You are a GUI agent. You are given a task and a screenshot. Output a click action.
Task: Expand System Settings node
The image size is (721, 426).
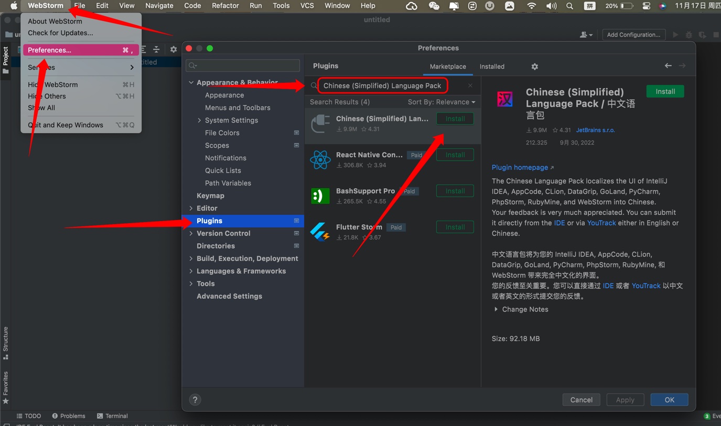point(200,120)
